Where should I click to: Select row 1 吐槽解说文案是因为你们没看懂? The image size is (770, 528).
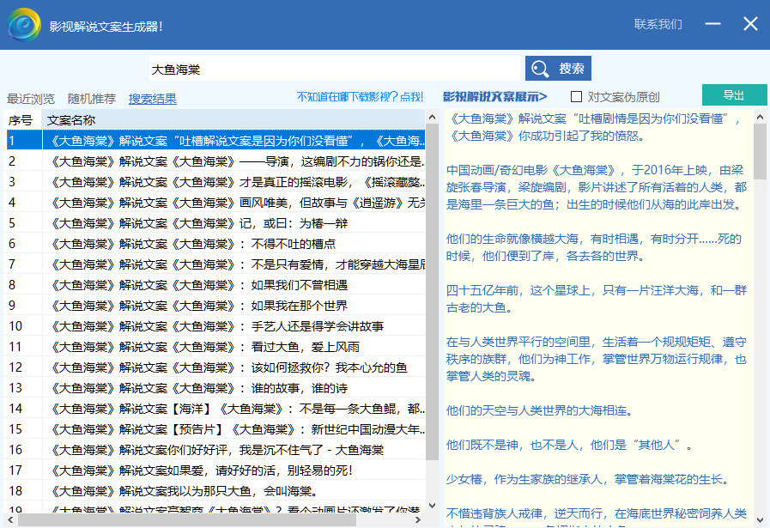coord(215,141)
